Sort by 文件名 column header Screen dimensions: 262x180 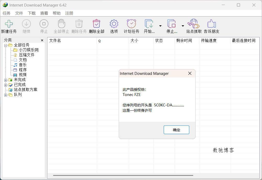[72, 41]
